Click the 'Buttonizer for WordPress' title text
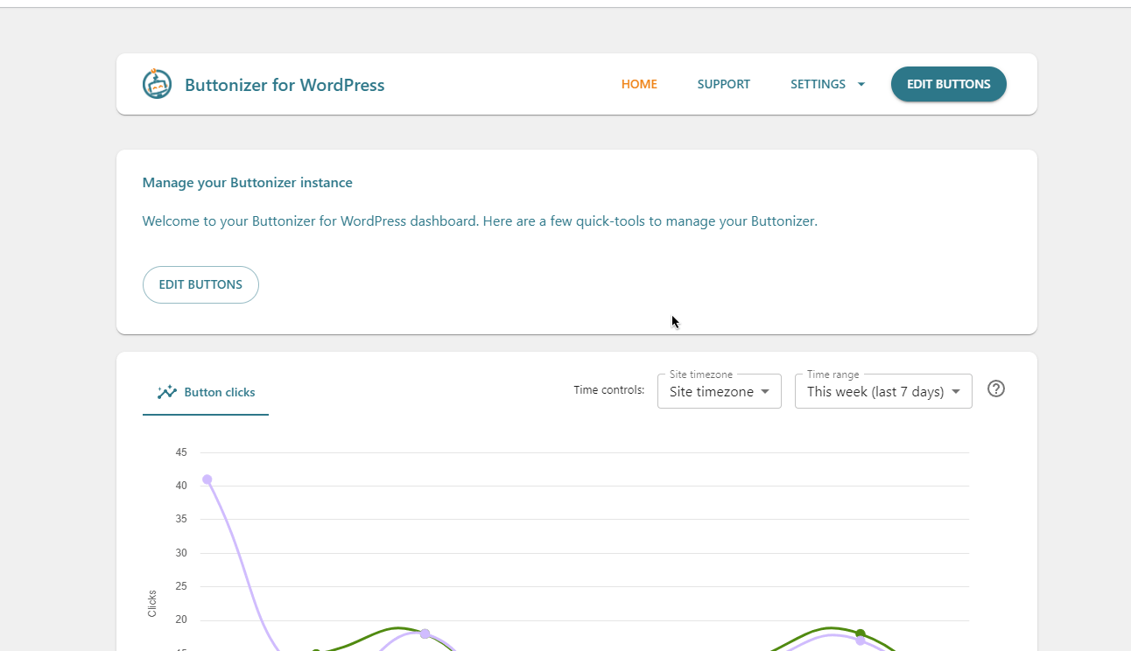This screenshot has height=651, width=1131. [285, 85]
